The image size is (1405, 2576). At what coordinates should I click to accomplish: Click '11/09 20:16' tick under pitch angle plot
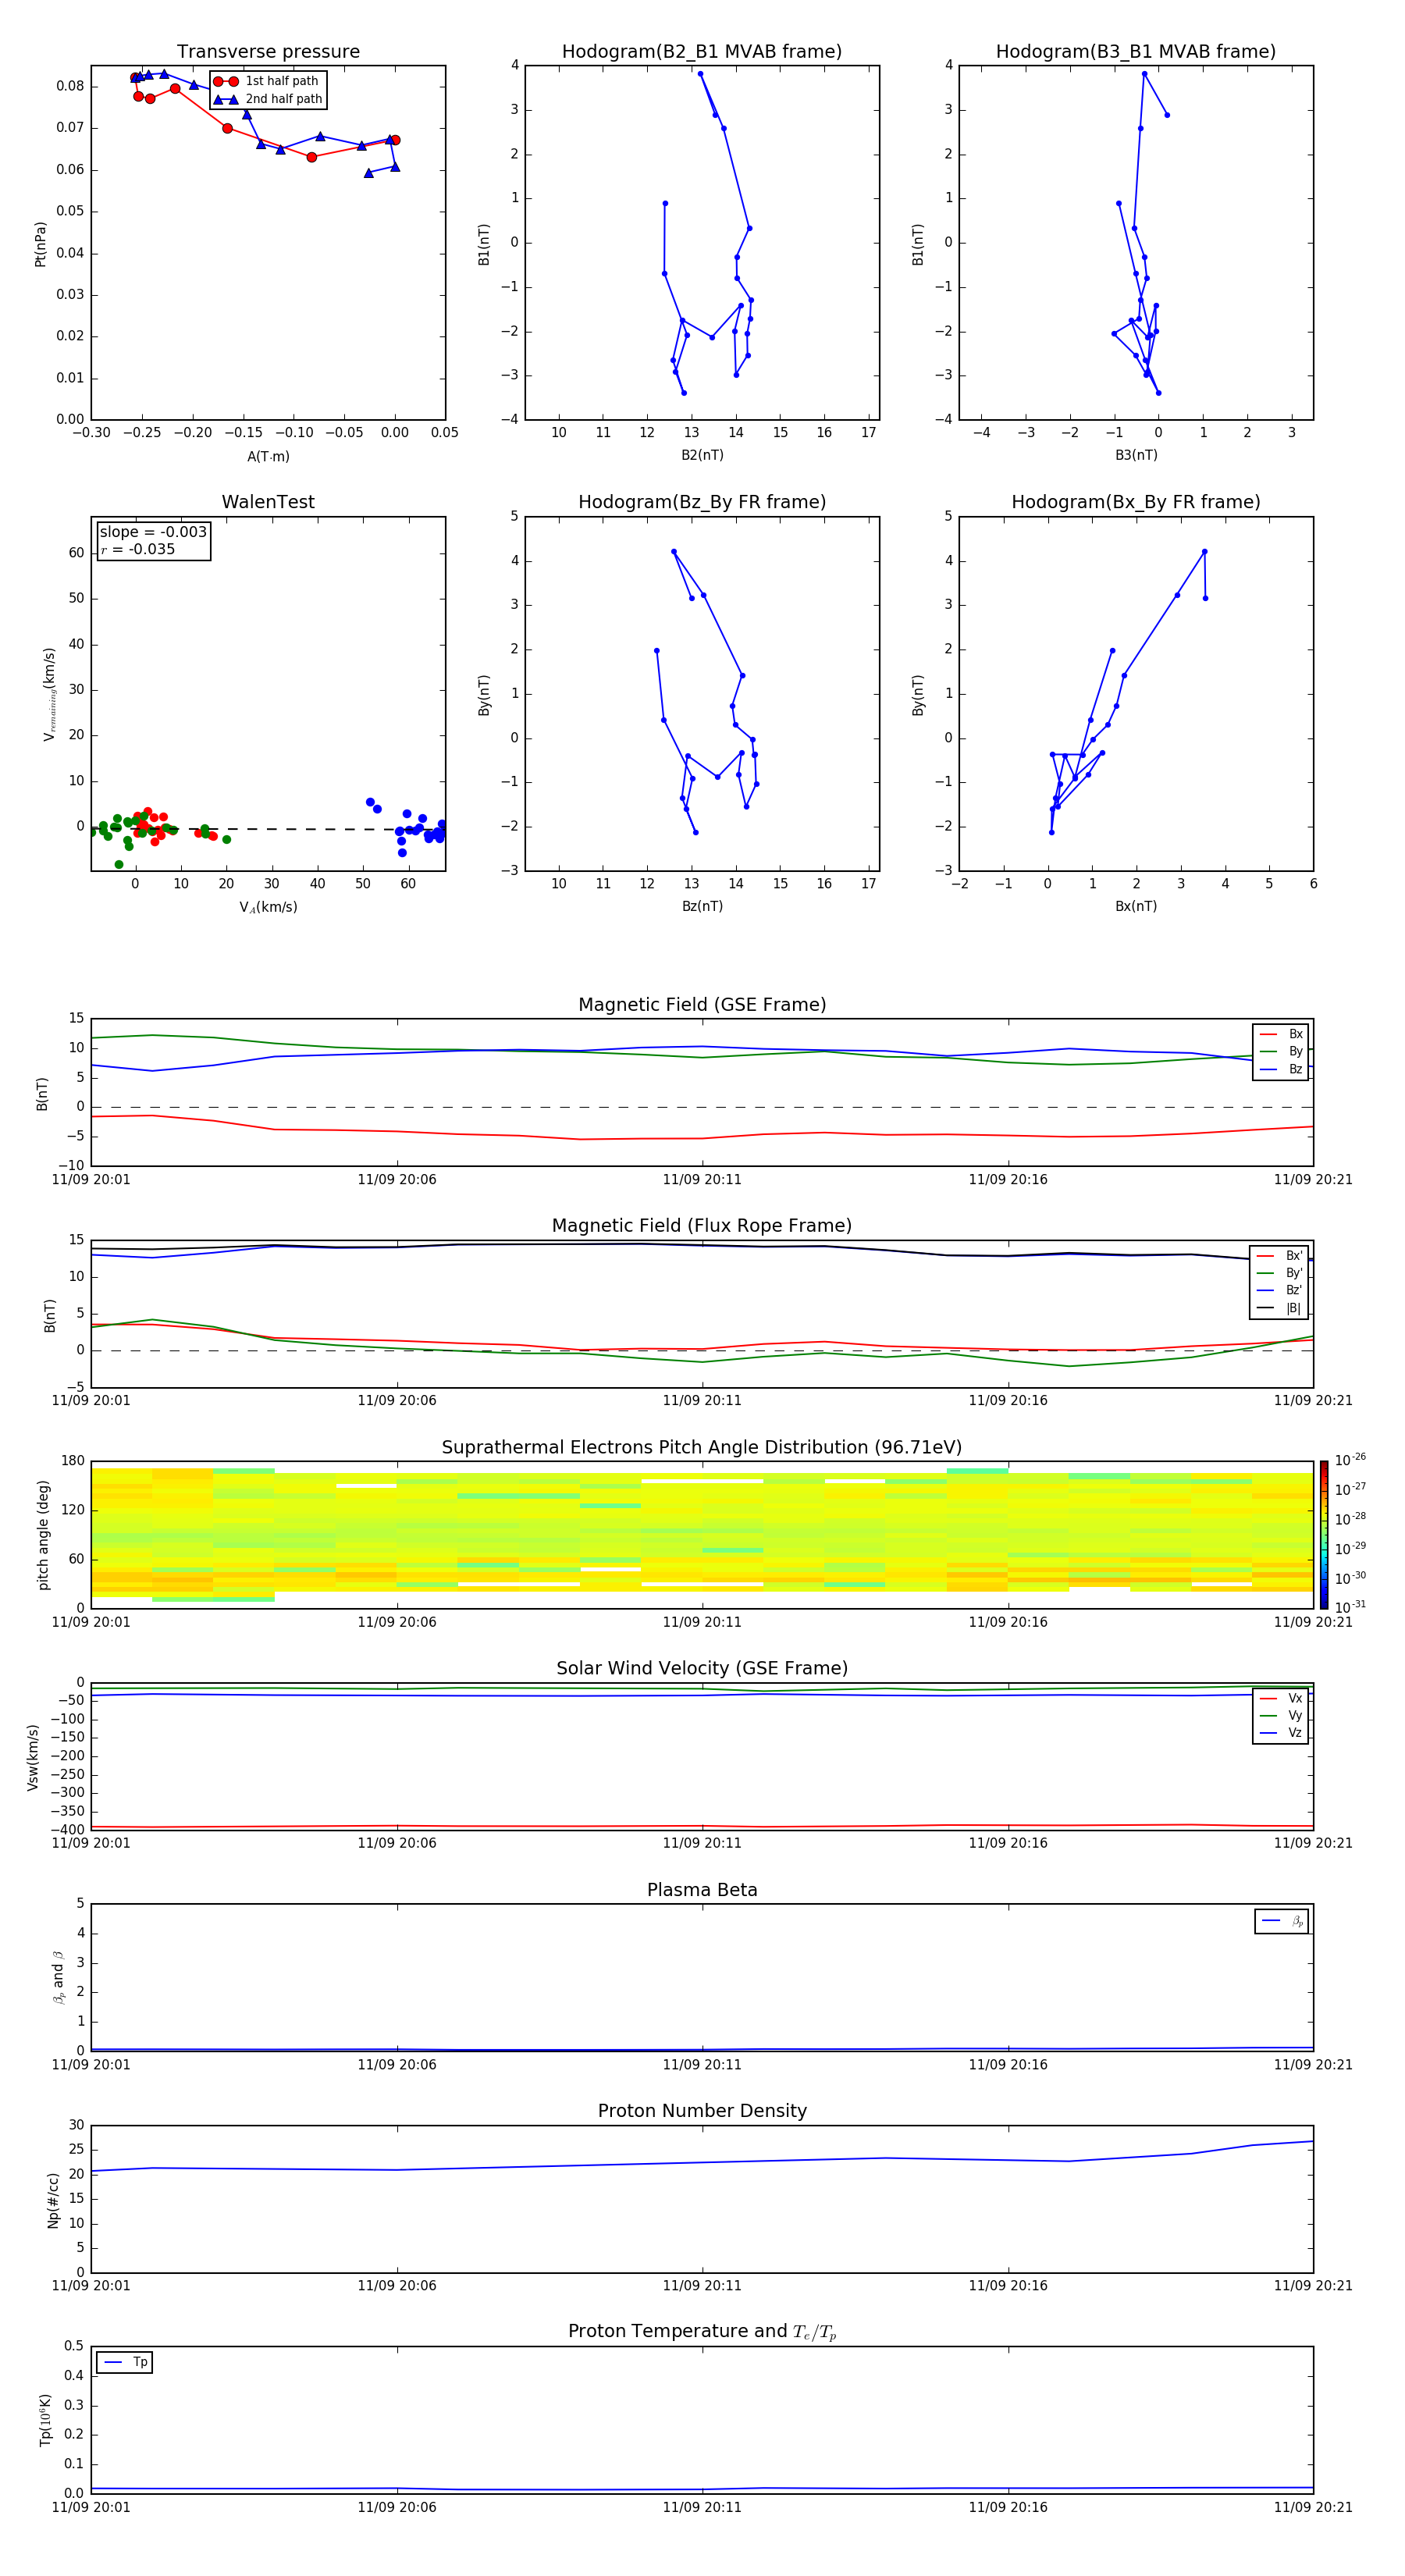point(1008,1622)
